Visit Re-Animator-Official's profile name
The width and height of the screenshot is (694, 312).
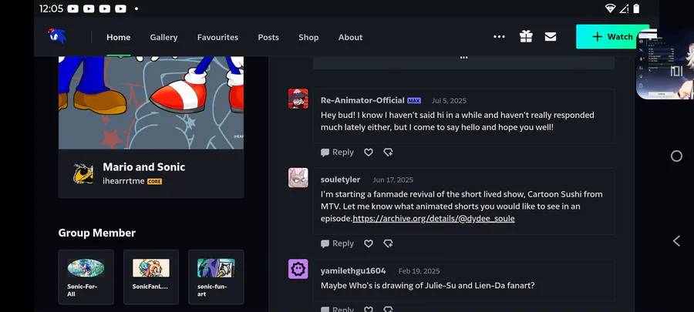[x=362, y=100]
